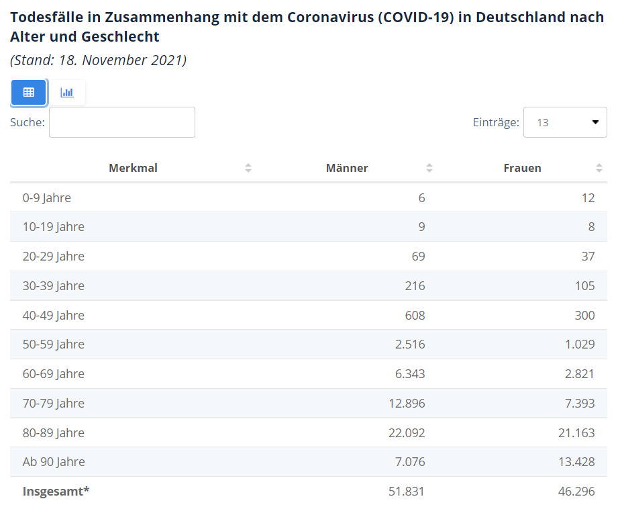Switch to the bar chart view icon
The height and width of the screenshot is (505, 618).
[x=67, y=93]
